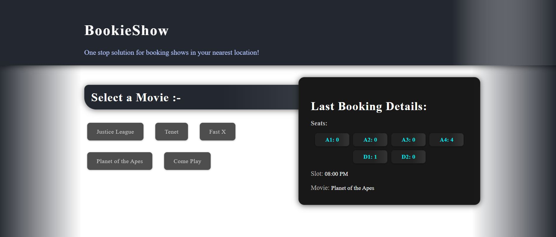Click the A1: 0 seat badge
This screenshot has width=556, height=237.
(x=332, y=140)
